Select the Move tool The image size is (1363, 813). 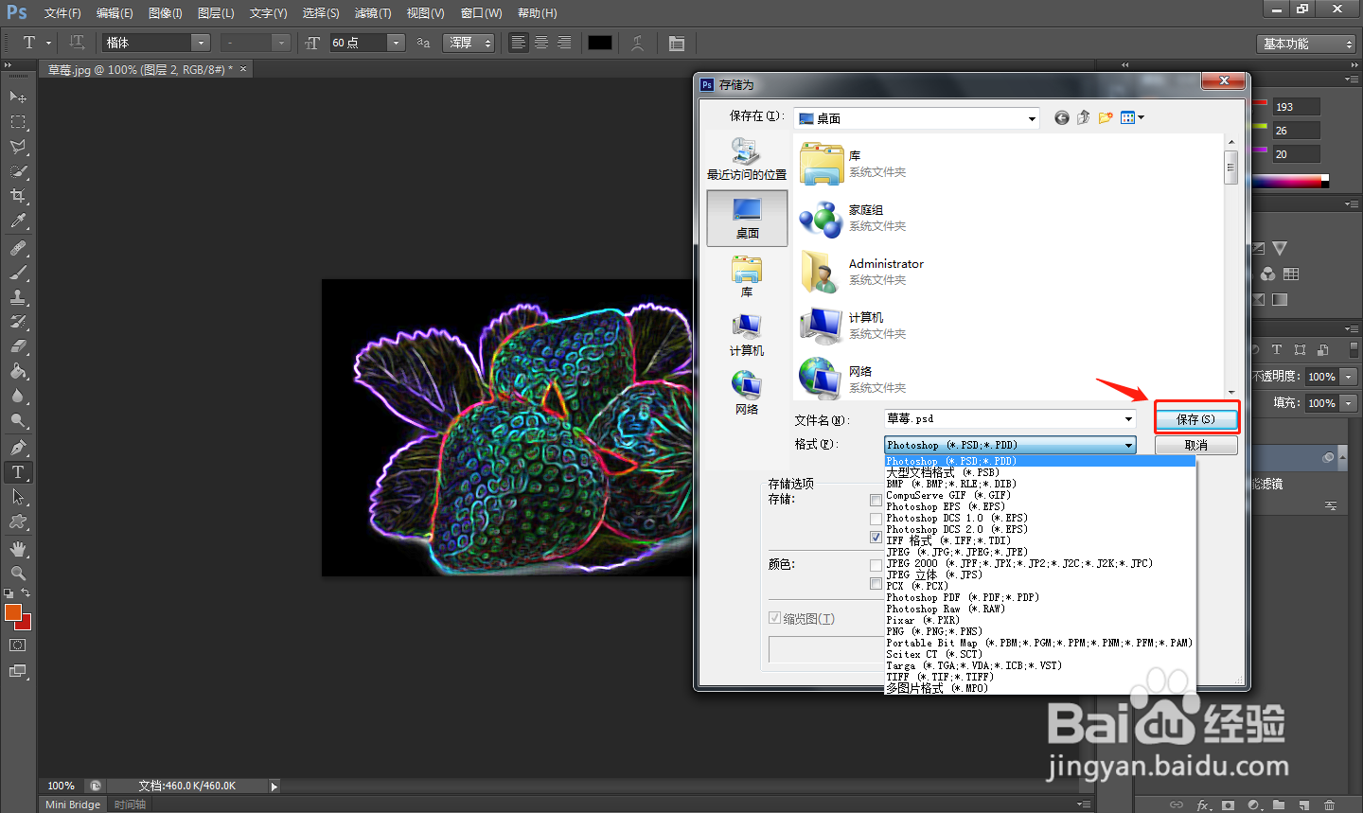point(18,97)
